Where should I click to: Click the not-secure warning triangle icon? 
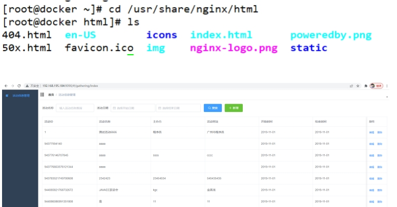point(27,86)
